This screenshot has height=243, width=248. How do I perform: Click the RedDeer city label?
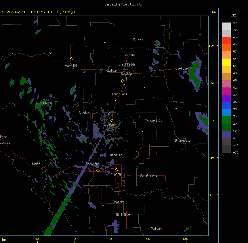(x=127, y=74)
